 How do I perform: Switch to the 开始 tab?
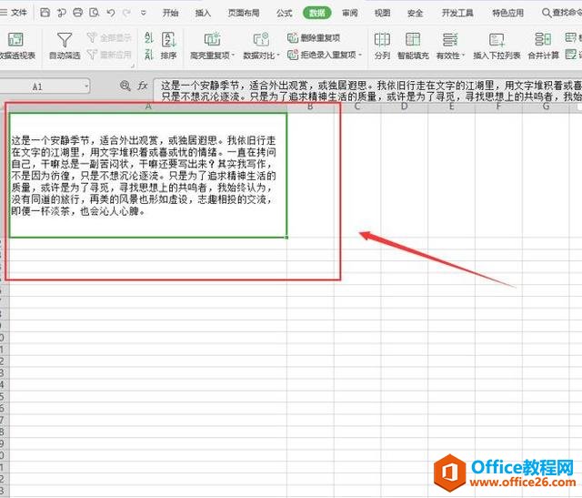pos(170,13)
